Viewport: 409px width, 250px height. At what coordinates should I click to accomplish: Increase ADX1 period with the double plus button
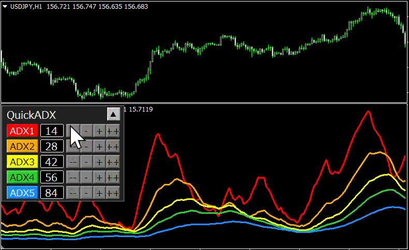coord(113,131)
